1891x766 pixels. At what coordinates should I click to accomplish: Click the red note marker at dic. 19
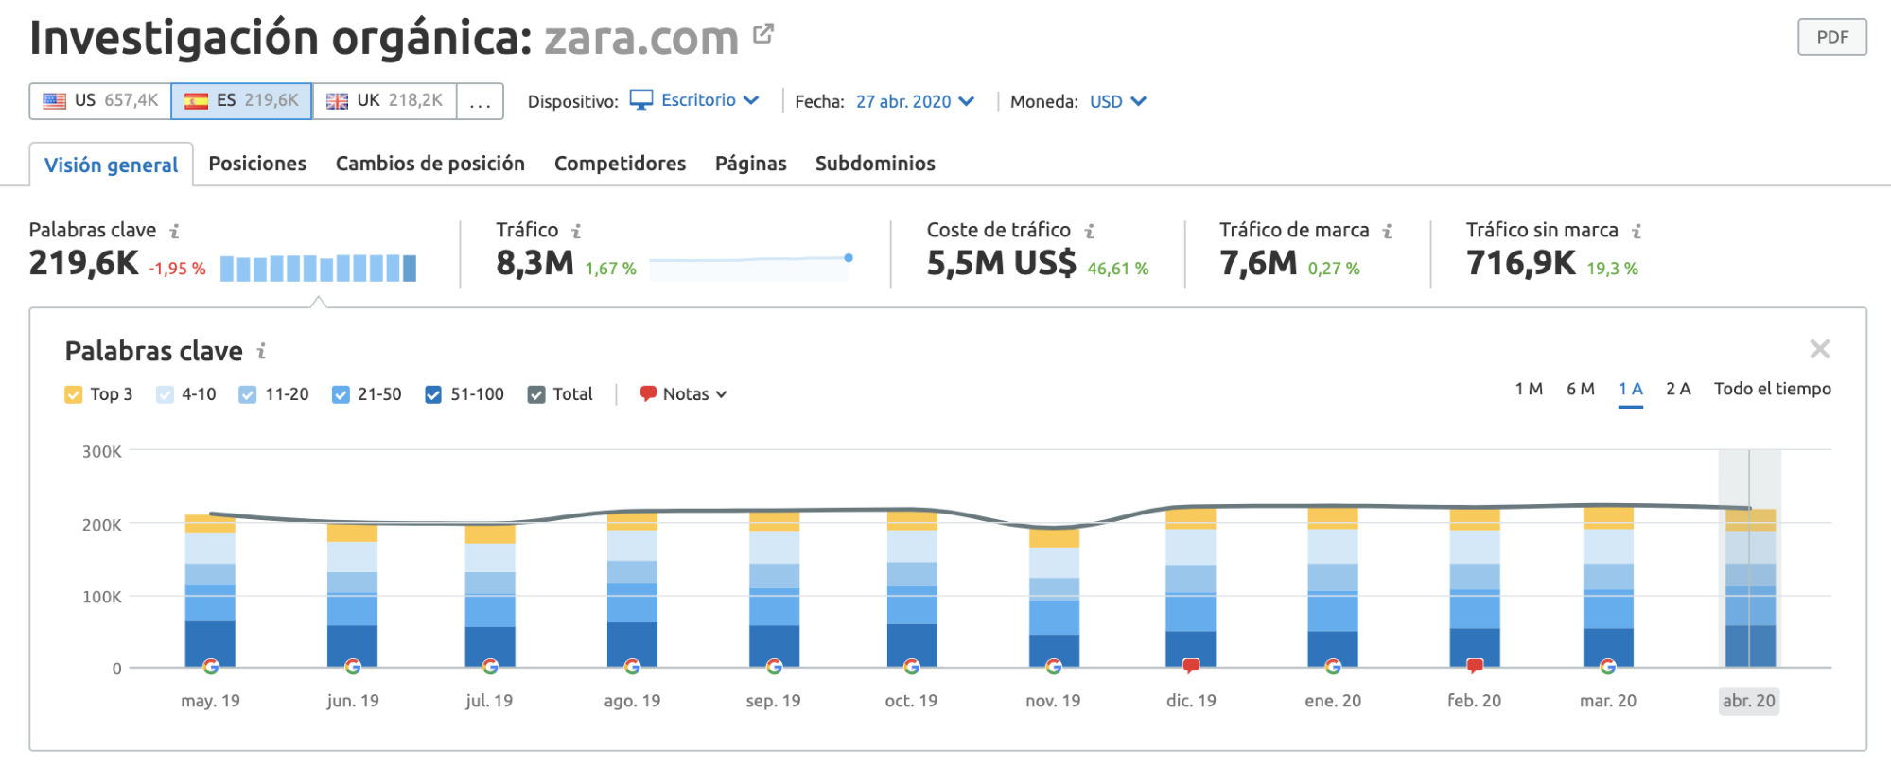[1191, 667]
